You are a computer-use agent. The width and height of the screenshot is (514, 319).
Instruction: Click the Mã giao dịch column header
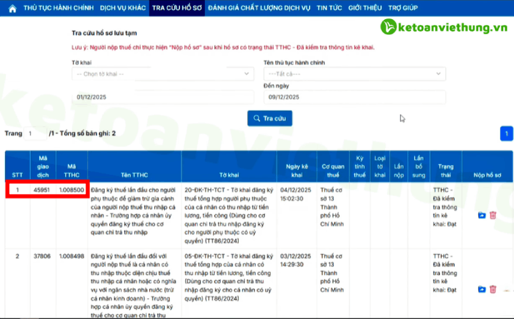43,167
